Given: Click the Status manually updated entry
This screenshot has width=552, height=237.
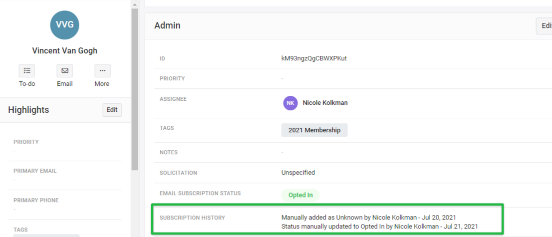Looking at the screenshot, I should pyautogui.click(x=379, y=227).
